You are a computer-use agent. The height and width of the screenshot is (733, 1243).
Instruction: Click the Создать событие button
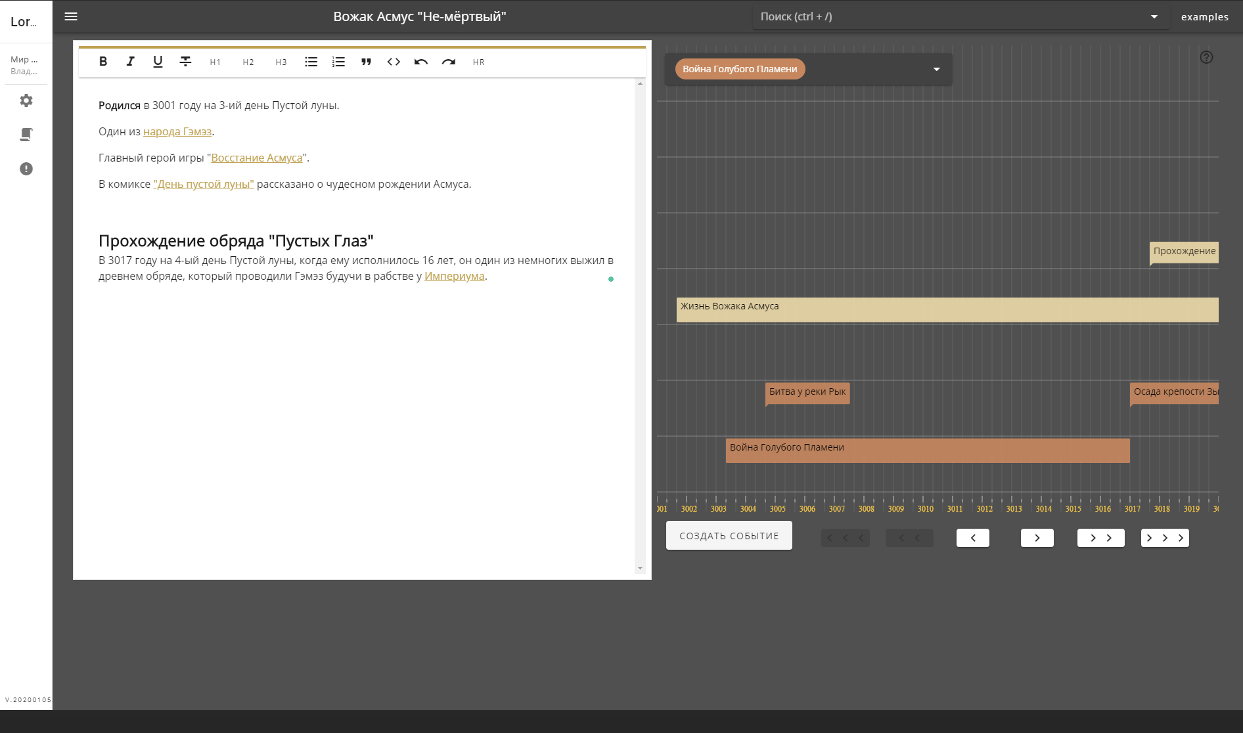(x=729, y=535)
